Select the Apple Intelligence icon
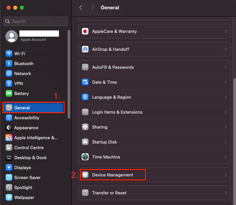236x205 pixels. [x=9, y=138]
